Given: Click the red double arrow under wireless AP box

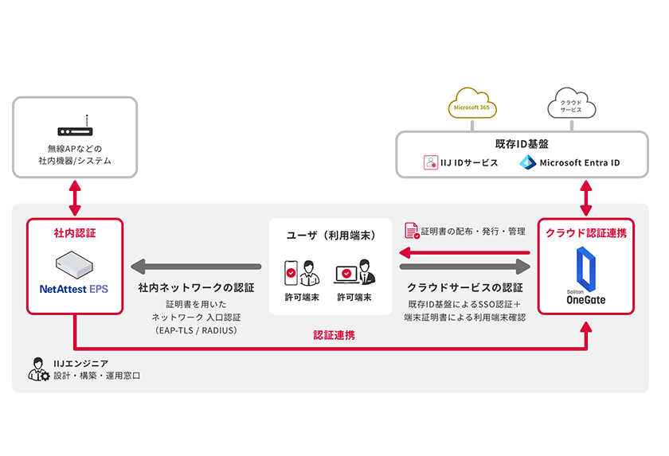Looking at the screenshot, I should point(75,198).
